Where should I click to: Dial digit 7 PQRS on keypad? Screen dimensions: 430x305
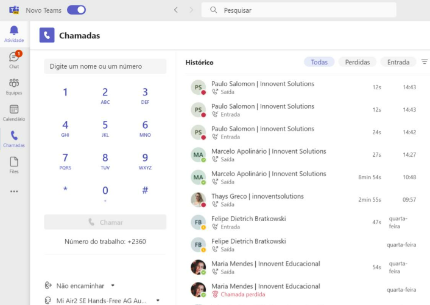point(65,162)
